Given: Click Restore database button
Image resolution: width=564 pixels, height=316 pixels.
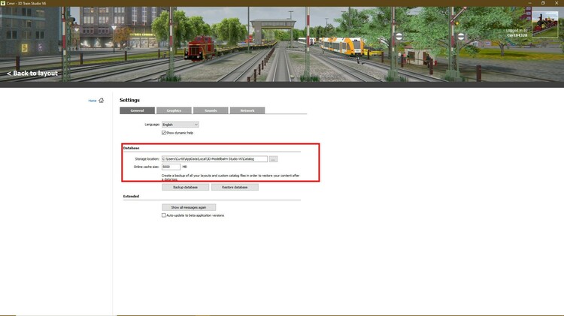Looking at the screenshot, I should [235, 187].
